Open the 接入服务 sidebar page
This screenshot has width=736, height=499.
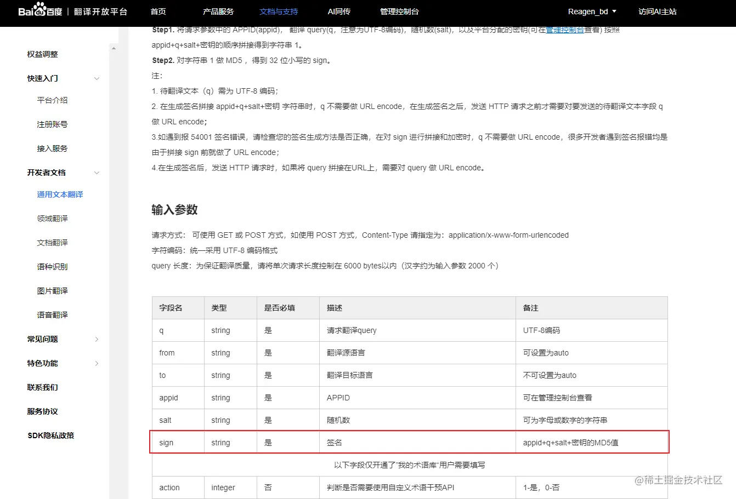click(53, 148)
